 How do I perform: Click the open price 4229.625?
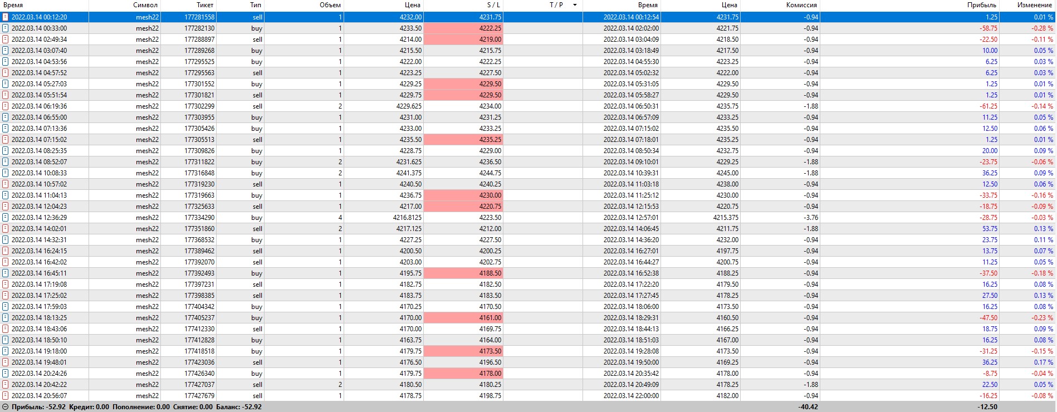(x=409, y=106)
